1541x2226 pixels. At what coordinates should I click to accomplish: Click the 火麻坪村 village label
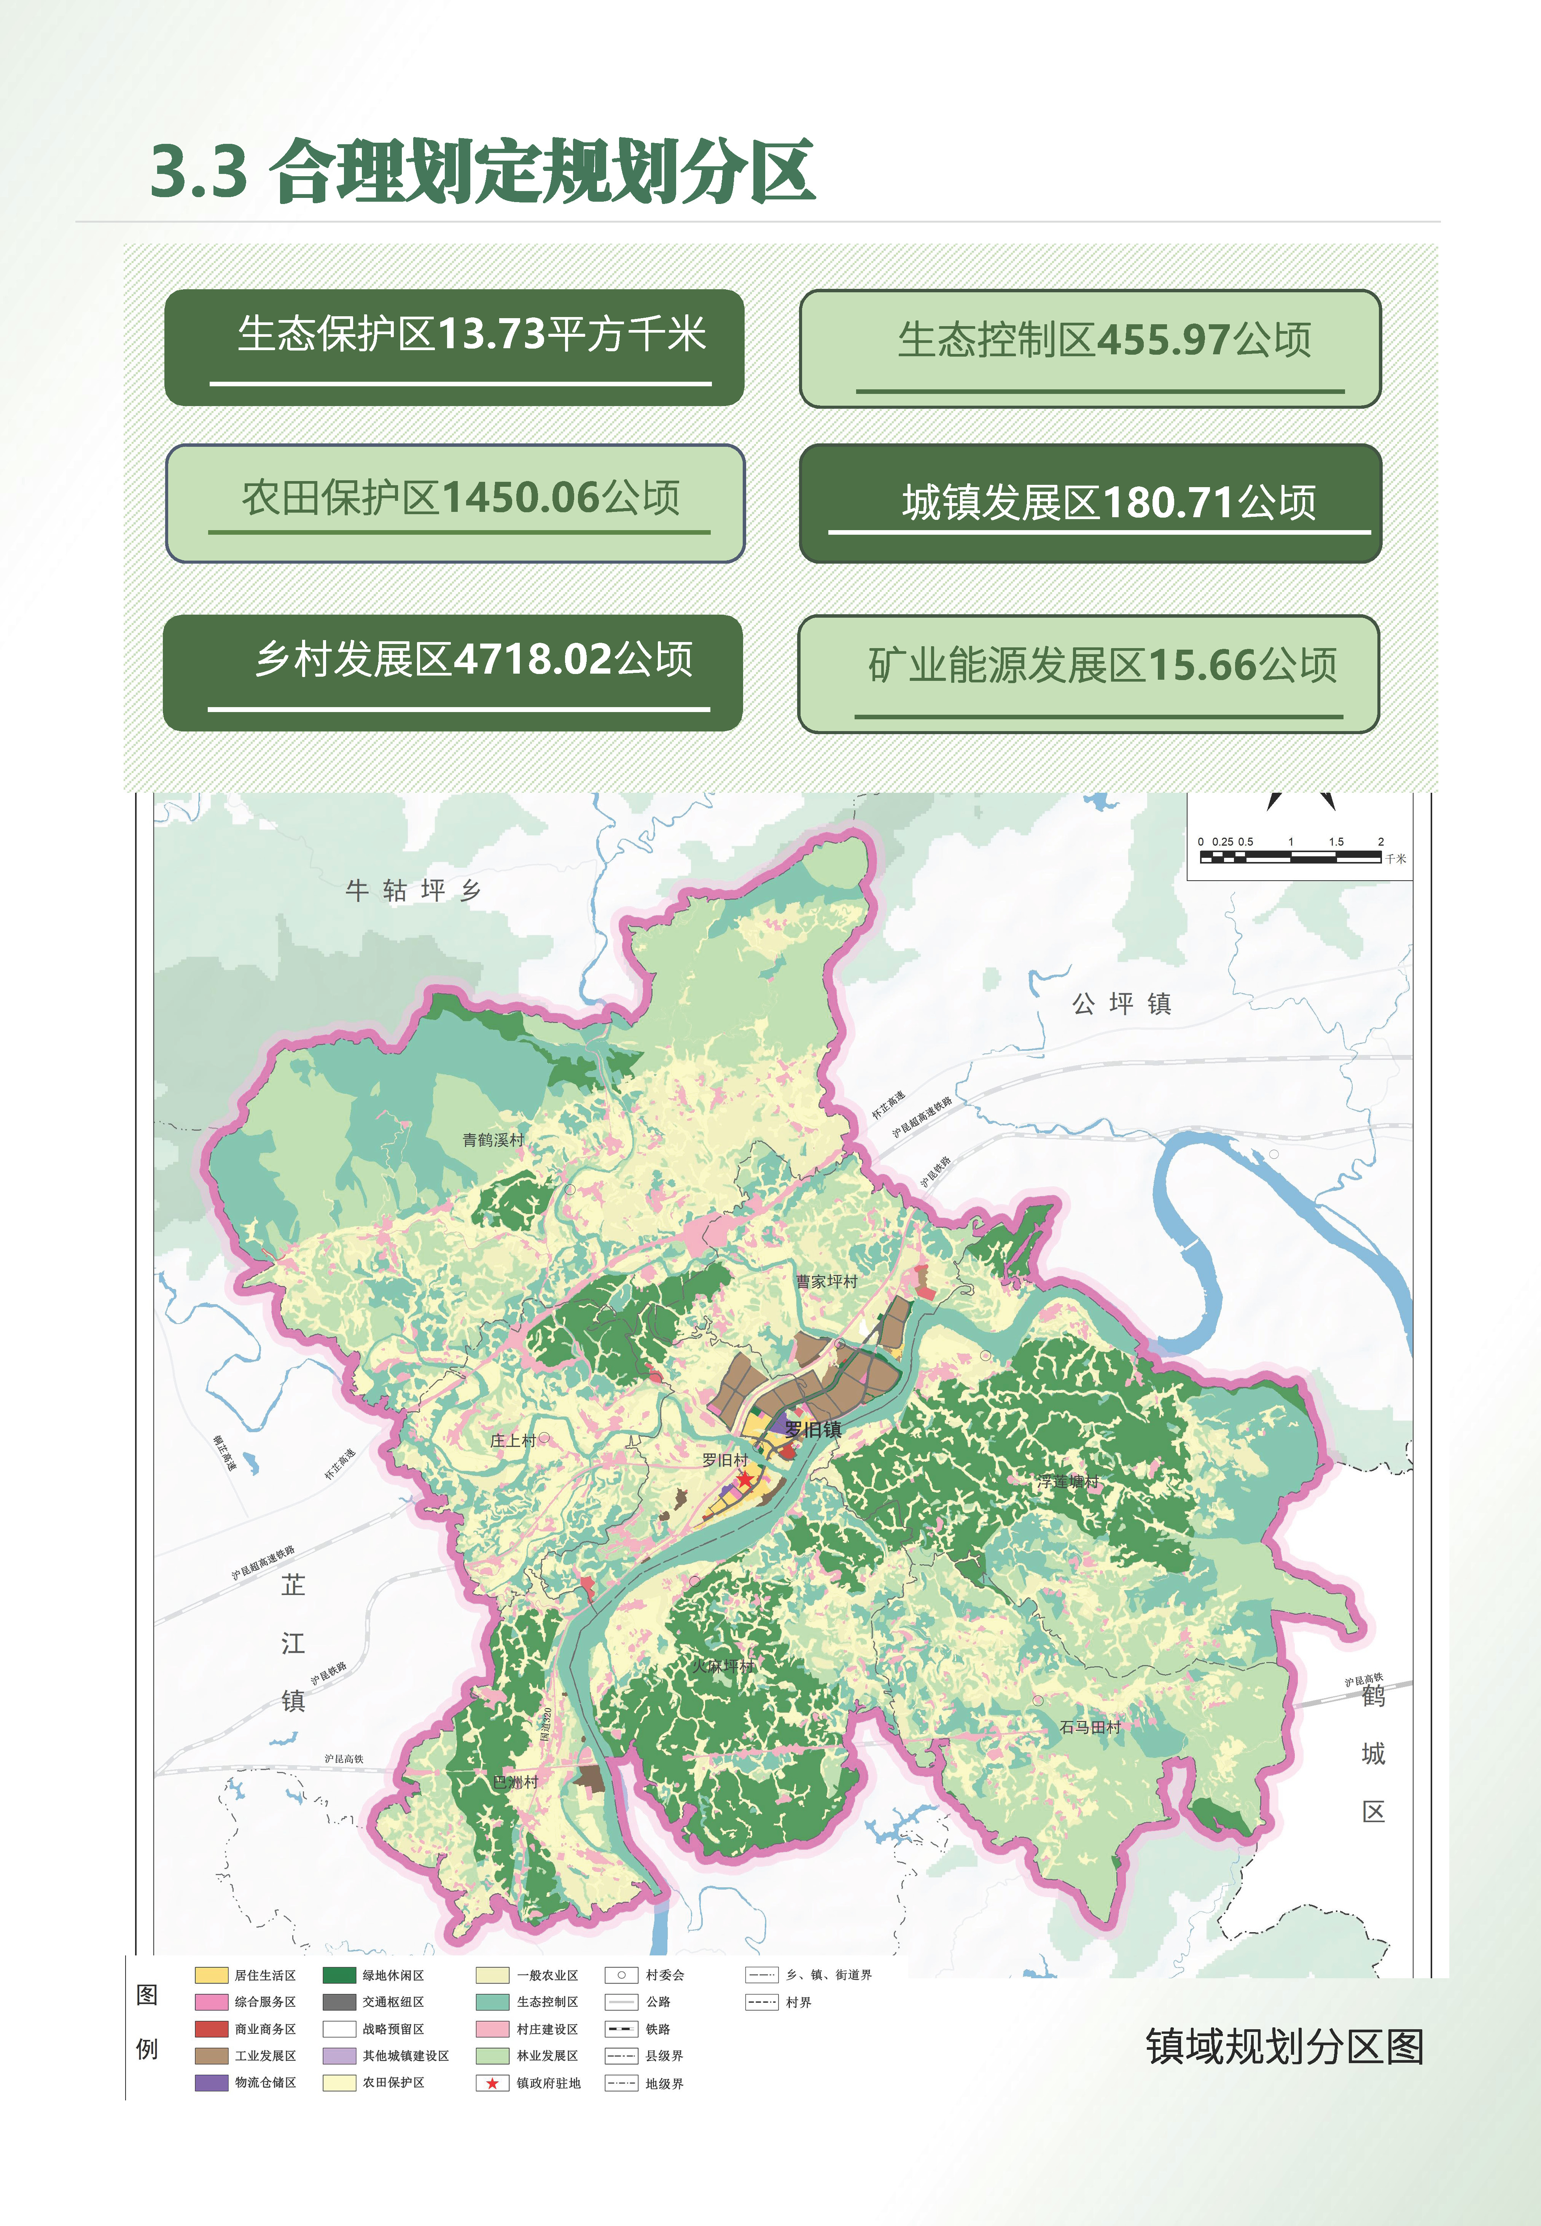click(724, 1666)
